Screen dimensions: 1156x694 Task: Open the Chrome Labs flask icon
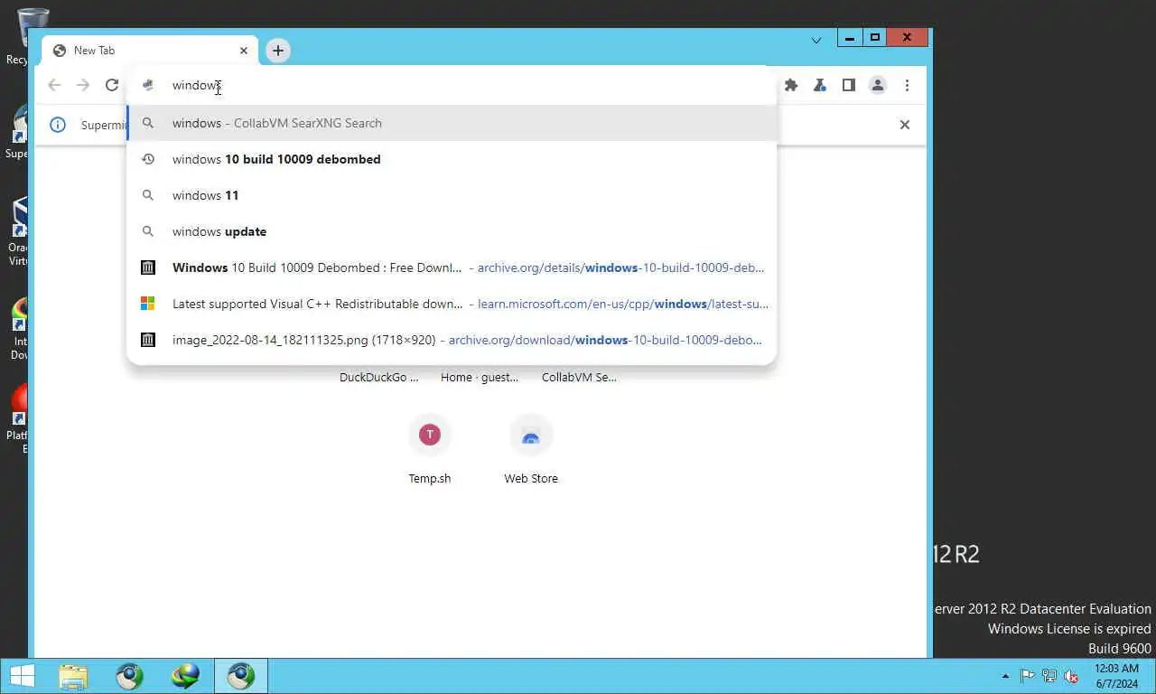pos(819,85)
